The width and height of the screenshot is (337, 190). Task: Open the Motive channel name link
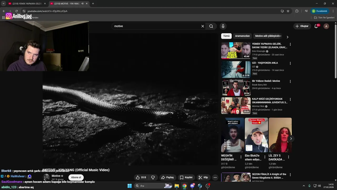point(56,176)
